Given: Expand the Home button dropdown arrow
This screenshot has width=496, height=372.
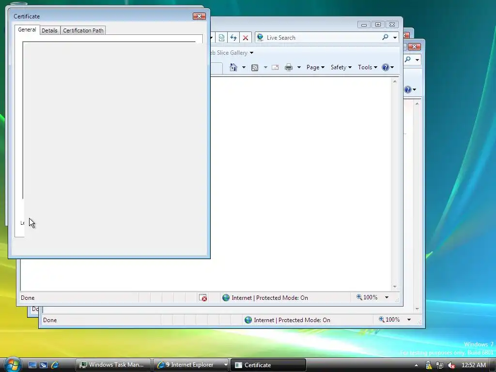Looking at the screenshot, I should 244,67.
